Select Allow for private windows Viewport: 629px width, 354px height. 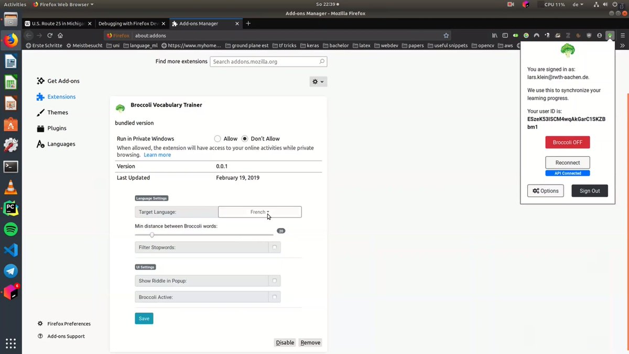tap(218, 139)
